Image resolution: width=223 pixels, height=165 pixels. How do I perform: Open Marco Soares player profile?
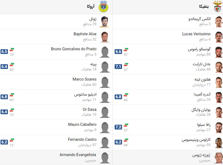[x=84, y=79]
